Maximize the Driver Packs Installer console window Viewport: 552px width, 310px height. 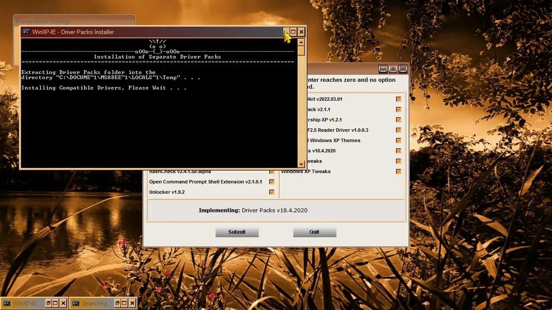[293, 32]
